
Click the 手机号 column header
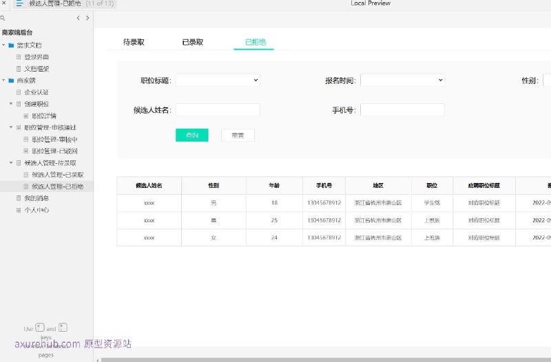pos(324,185)
